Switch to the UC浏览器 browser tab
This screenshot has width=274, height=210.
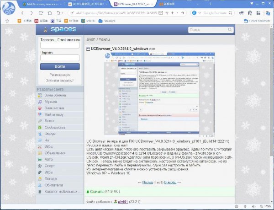[87, 4]
